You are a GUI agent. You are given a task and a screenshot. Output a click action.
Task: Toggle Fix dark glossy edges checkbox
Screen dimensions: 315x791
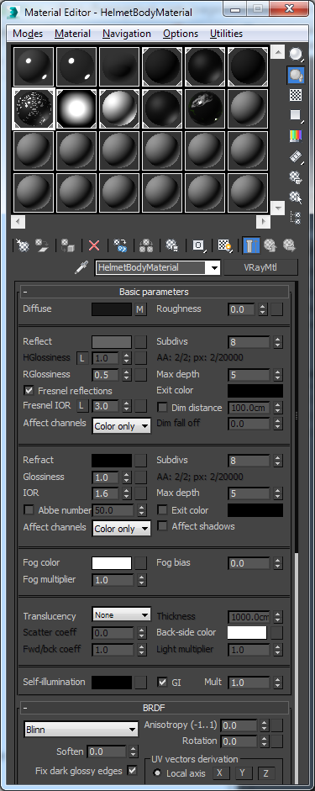coord(133,770)
